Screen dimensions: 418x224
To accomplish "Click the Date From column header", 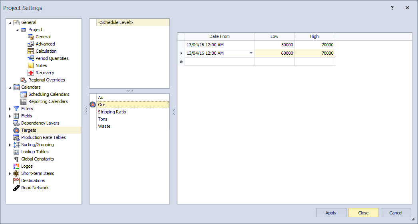I will (219, 36).
